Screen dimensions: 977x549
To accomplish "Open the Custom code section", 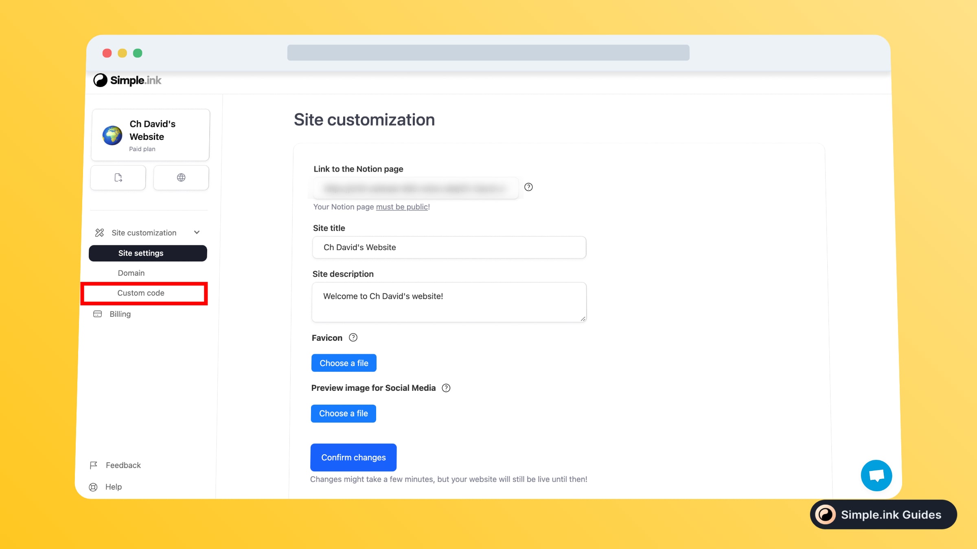I will [140, 292].
